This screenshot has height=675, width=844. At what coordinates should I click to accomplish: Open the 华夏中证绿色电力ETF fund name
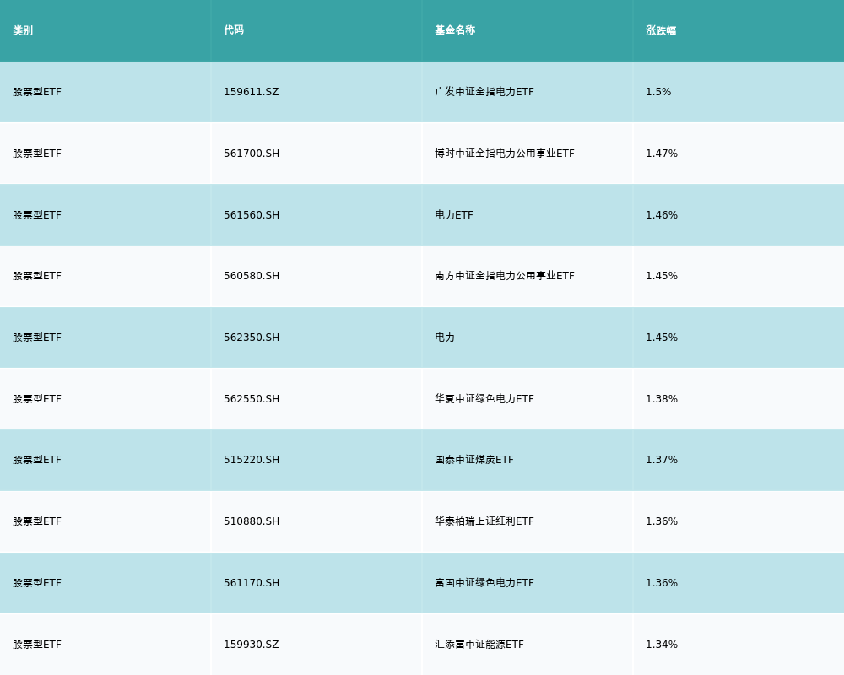point(484,399)
